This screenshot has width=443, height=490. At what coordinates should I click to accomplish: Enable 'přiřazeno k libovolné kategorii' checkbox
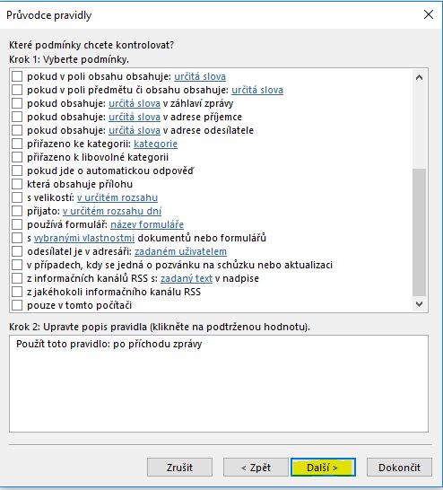click(x=17, y=157)
